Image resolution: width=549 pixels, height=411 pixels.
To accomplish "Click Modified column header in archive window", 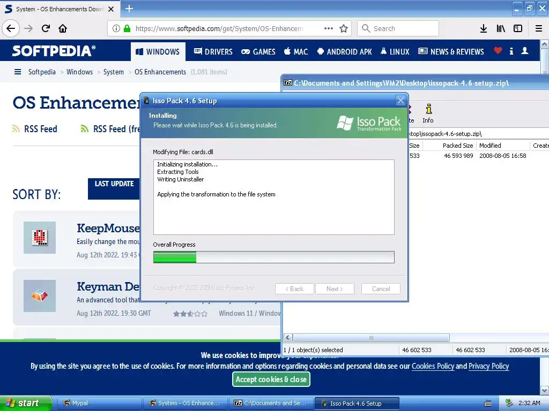I will pyautogui.click(x=503, y=146).
